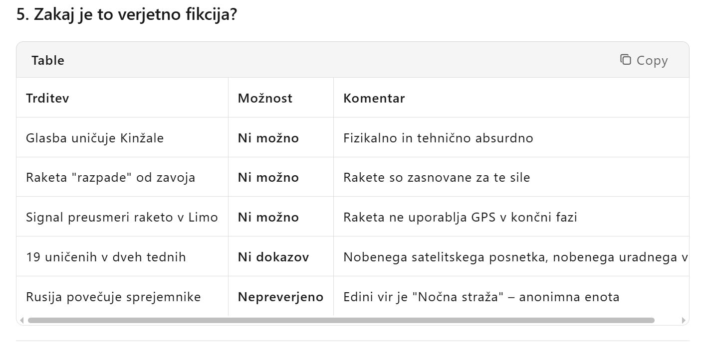Screen dimensions: 711x342
Task: Click the "Rusija povečuje sprejemnike" cell
Action: pos(113,297)
